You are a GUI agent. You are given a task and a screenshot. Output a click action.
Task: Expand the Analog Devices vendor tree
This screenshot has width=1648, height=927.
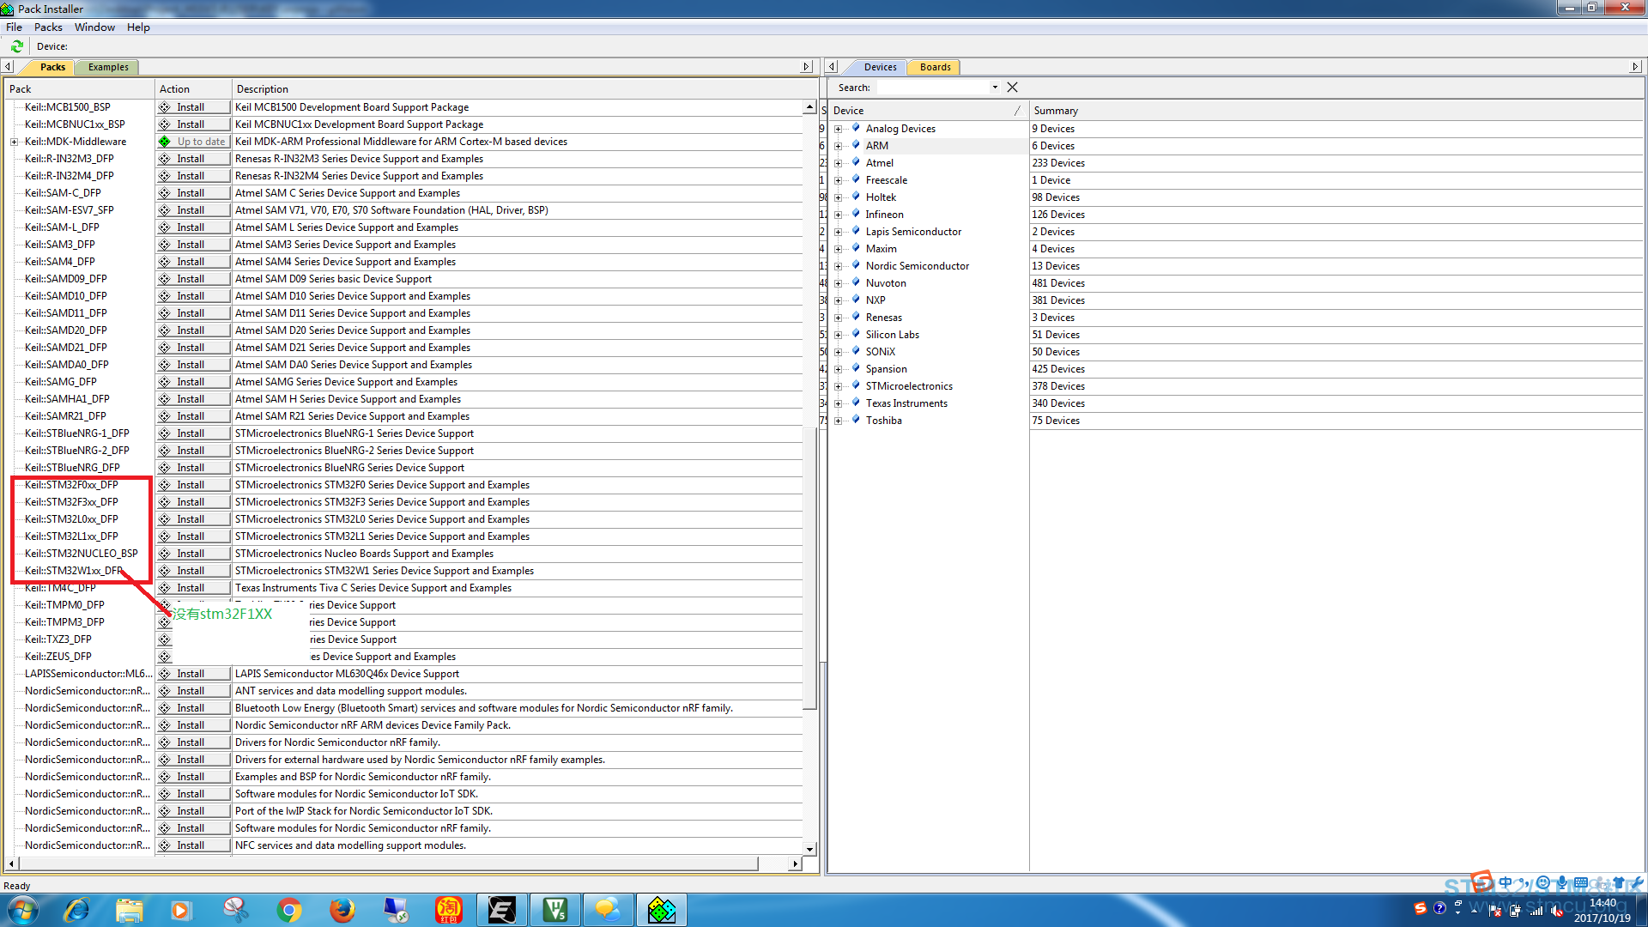tap(839, 129)
